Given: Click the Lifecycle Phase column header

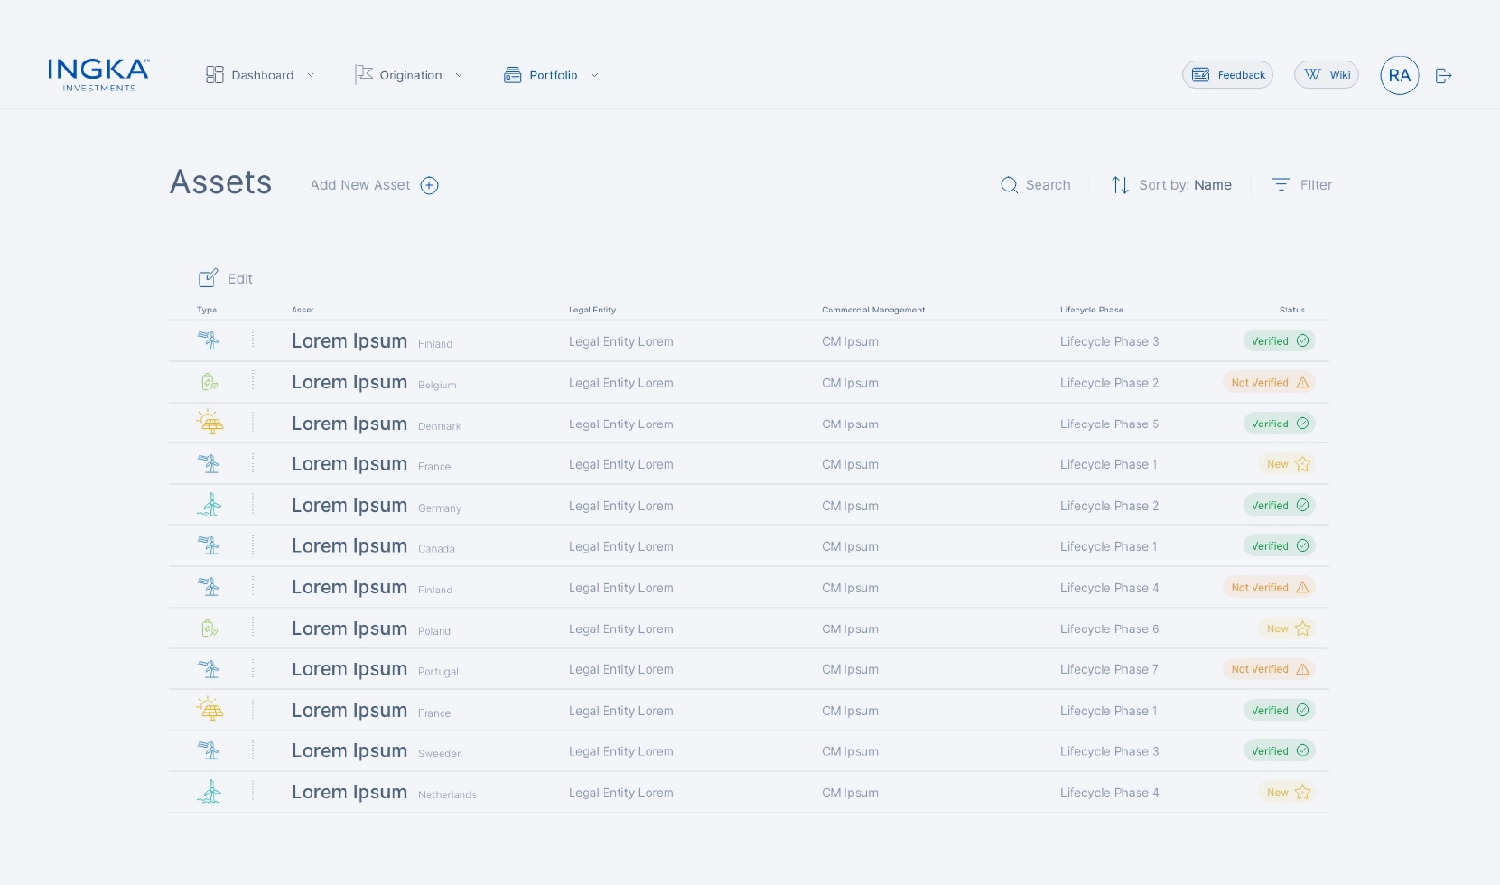Looking at the screenshot, I should 1092,310.
